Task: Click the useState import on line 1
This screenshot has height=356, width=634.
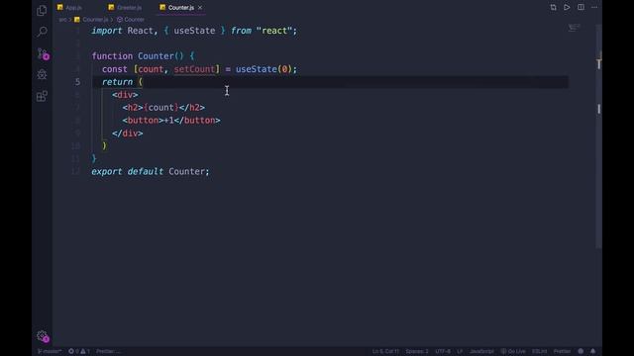Action: (x=194, y=31)
